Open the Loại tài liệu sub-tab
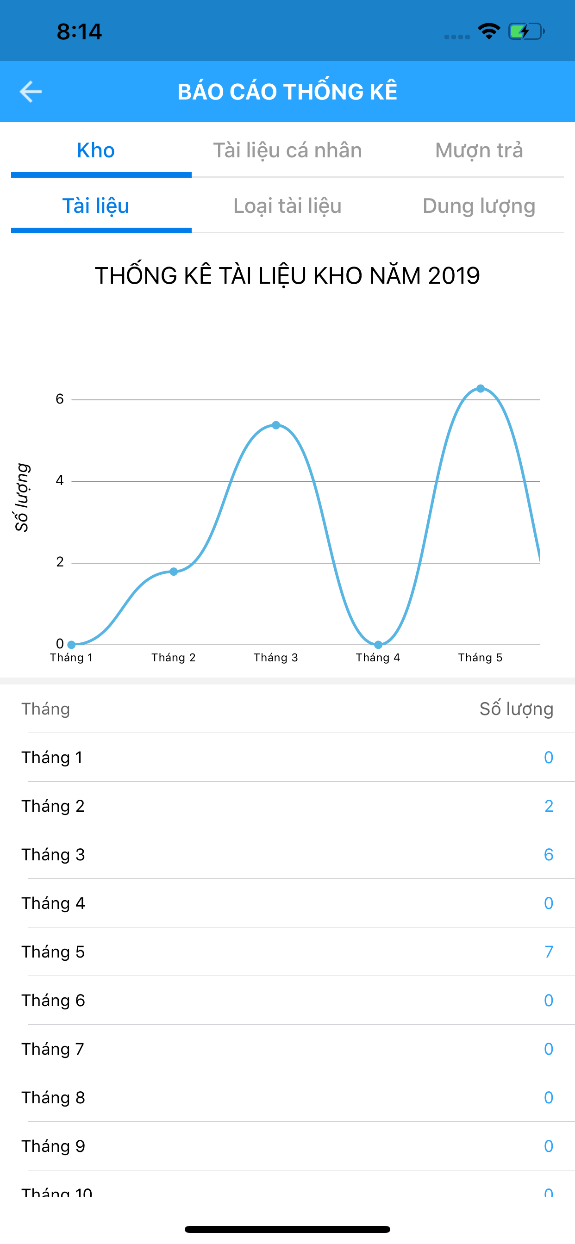 pyautogui.click(x=287, y=206)
